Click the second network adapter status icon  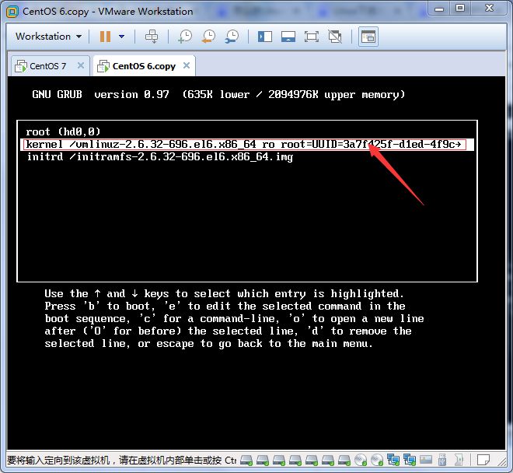pyautogui.click(x=410, y=461)
